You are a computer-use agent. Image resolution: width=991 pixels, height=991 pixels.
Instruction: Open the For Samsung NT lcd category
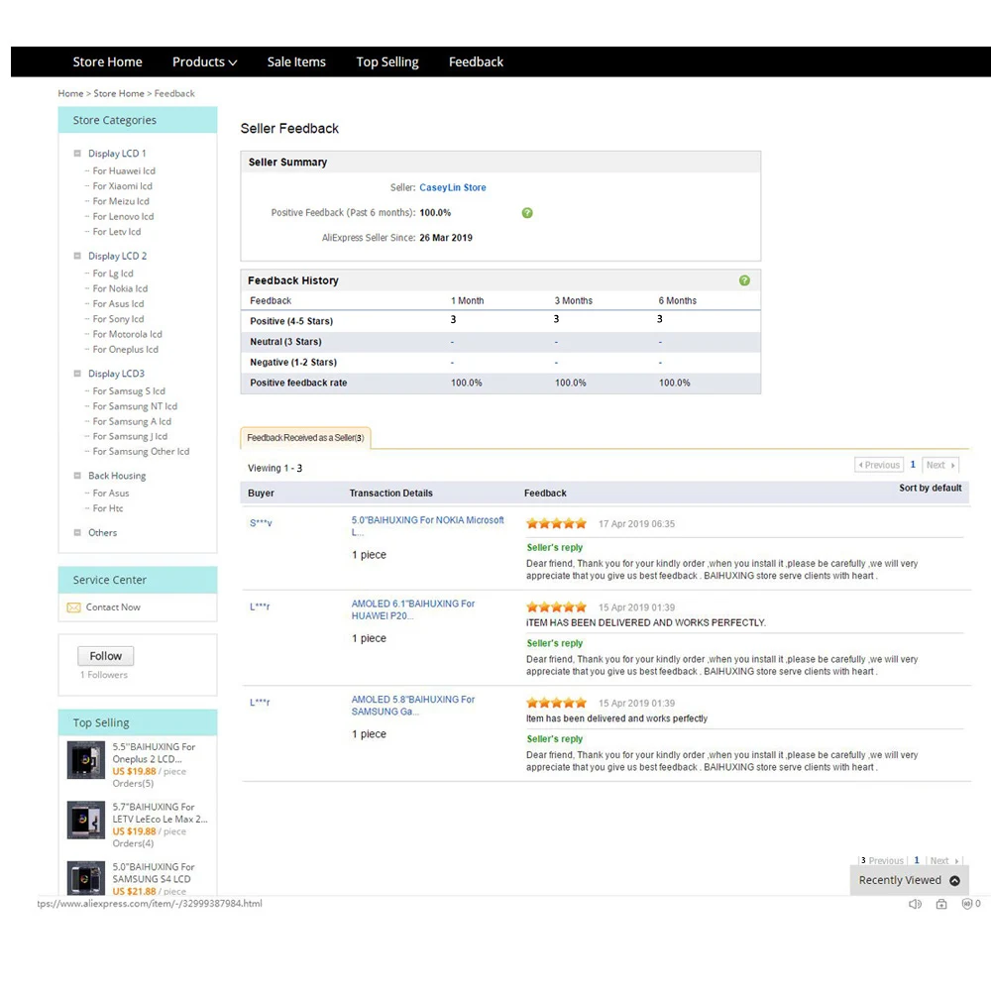click(135, 406)
